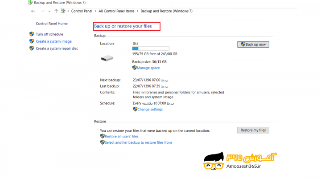321x178 pixels.
Task: Click the Next backup date 23/07/1396 value
Action: click(151, 80)
